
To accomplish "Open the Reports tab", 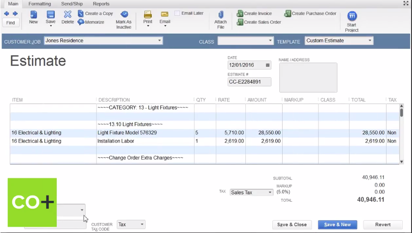I will 101,4.
